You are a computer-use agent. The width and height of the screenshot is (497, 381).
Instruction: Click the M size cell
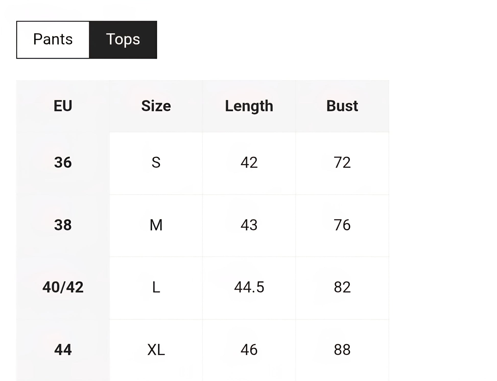point(156,225)
